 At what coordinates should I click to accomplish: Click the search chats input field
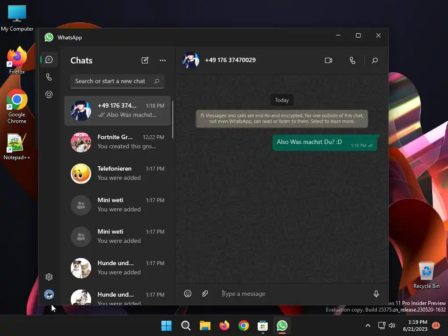coord(117,81)
